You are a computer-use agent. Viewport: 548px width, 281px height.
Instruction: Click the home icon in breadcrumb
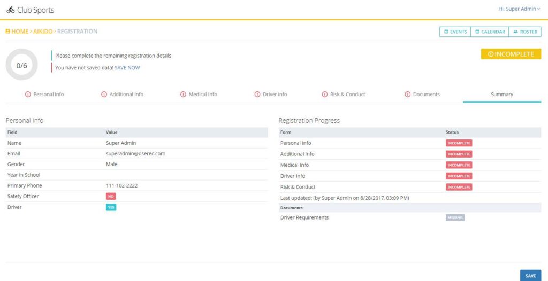pos(7,32)
